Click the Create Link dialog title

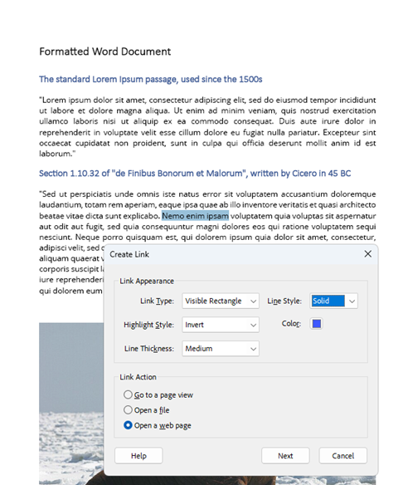(129, 254)
